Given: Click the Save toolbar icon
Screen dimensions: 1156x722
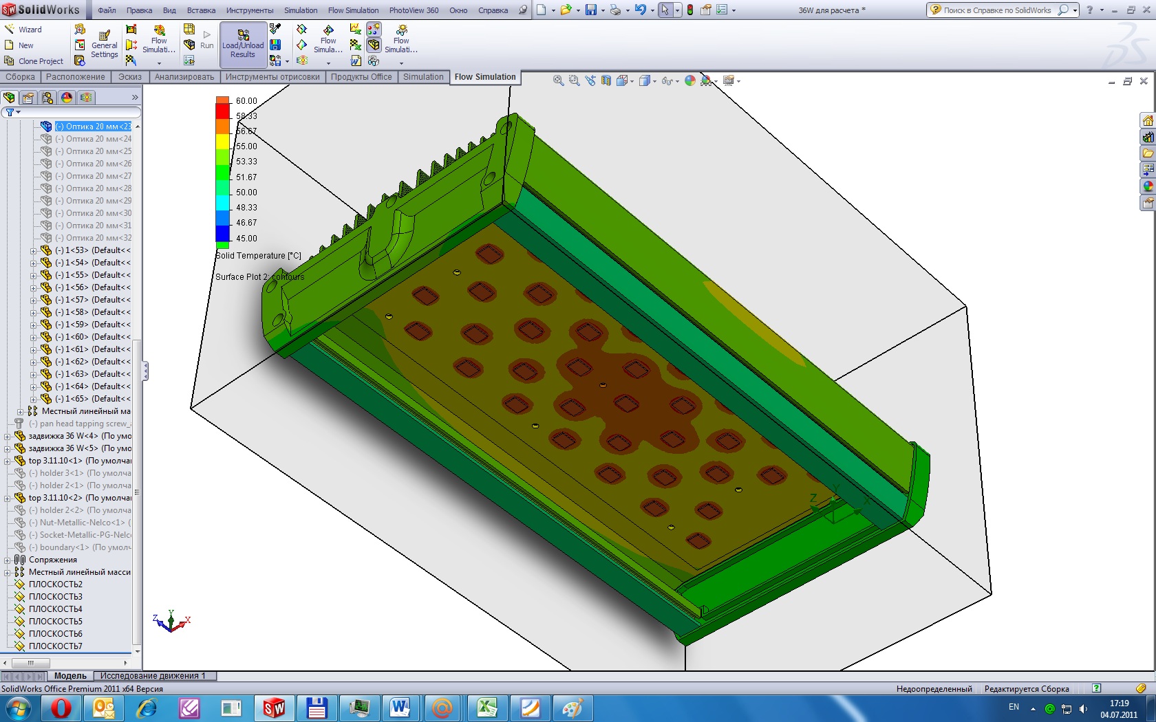Looking at the screenshot, I should (x=591, y=10).
